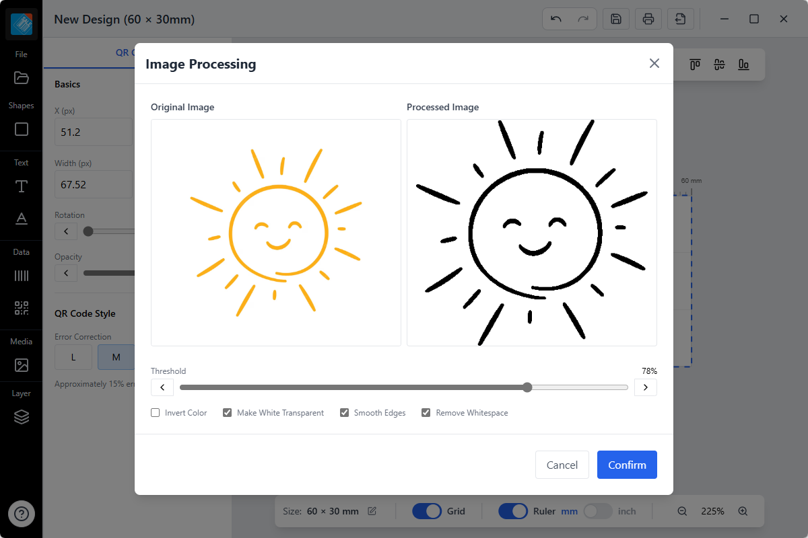Viewport: 808px width, 538px height.
Task: Switch measurement units to inch
Action: [598, 511]
